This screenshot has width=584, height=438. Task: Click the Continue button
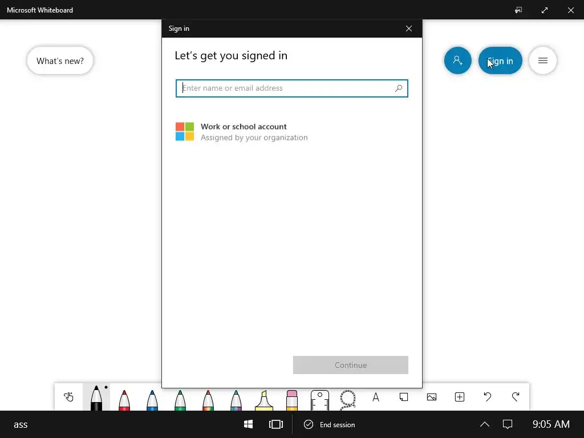351,365
